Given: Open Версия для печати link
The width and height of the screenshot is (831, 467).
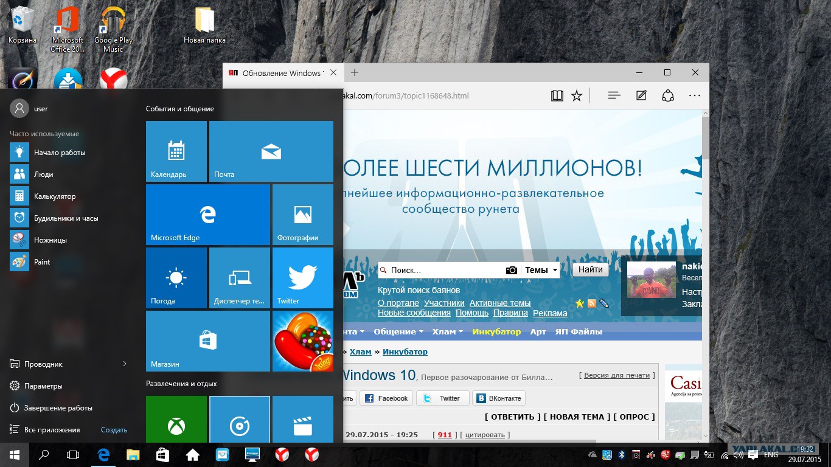Looking at the screenshot, I should [617, 375].
